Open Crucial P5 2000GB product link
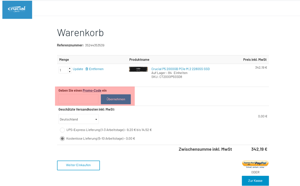The height and width of the screenshot is (186, 300). (180, 69)
